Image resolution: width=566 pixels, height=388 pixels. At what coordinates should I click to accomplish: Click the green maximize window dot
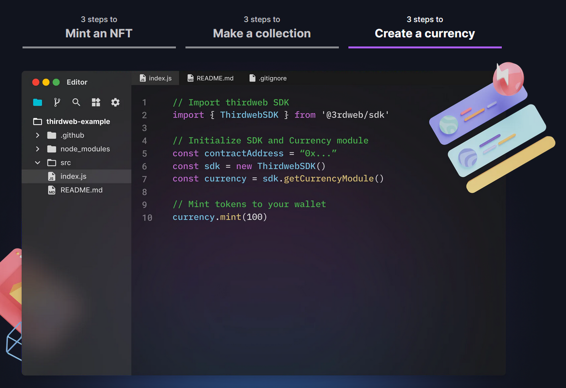(x=56, y=82)
